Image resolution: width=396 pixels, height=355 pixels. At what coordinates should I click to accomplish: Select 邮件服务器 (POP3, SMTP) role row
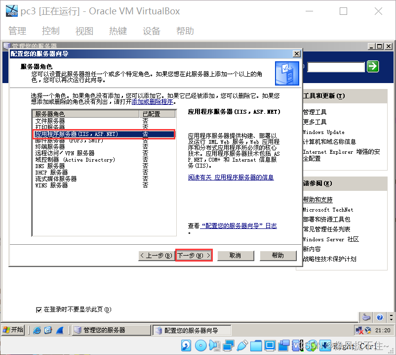tap(104, 140)
